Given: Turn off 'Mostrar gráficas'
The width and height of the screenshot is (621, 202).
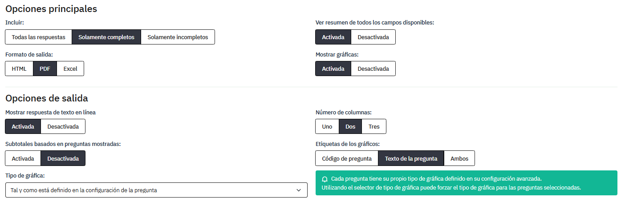Looking at the screenshot, I should click(373, 69).
